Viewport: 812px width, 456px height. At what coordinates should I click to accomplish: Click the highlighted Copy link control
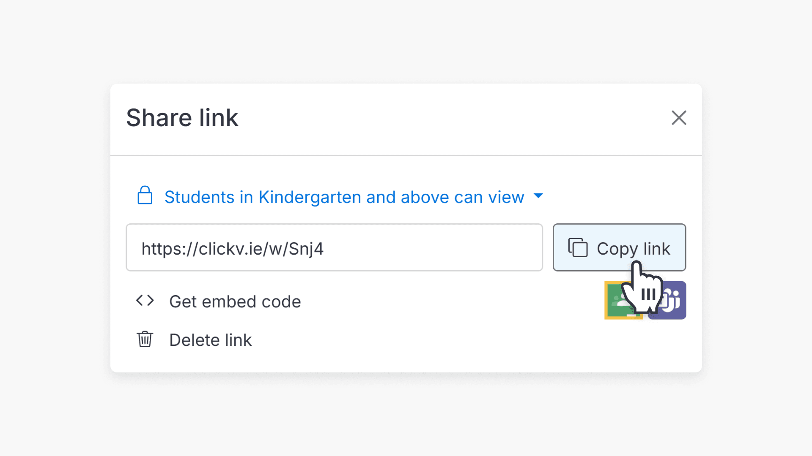click(x=619, y=248)
